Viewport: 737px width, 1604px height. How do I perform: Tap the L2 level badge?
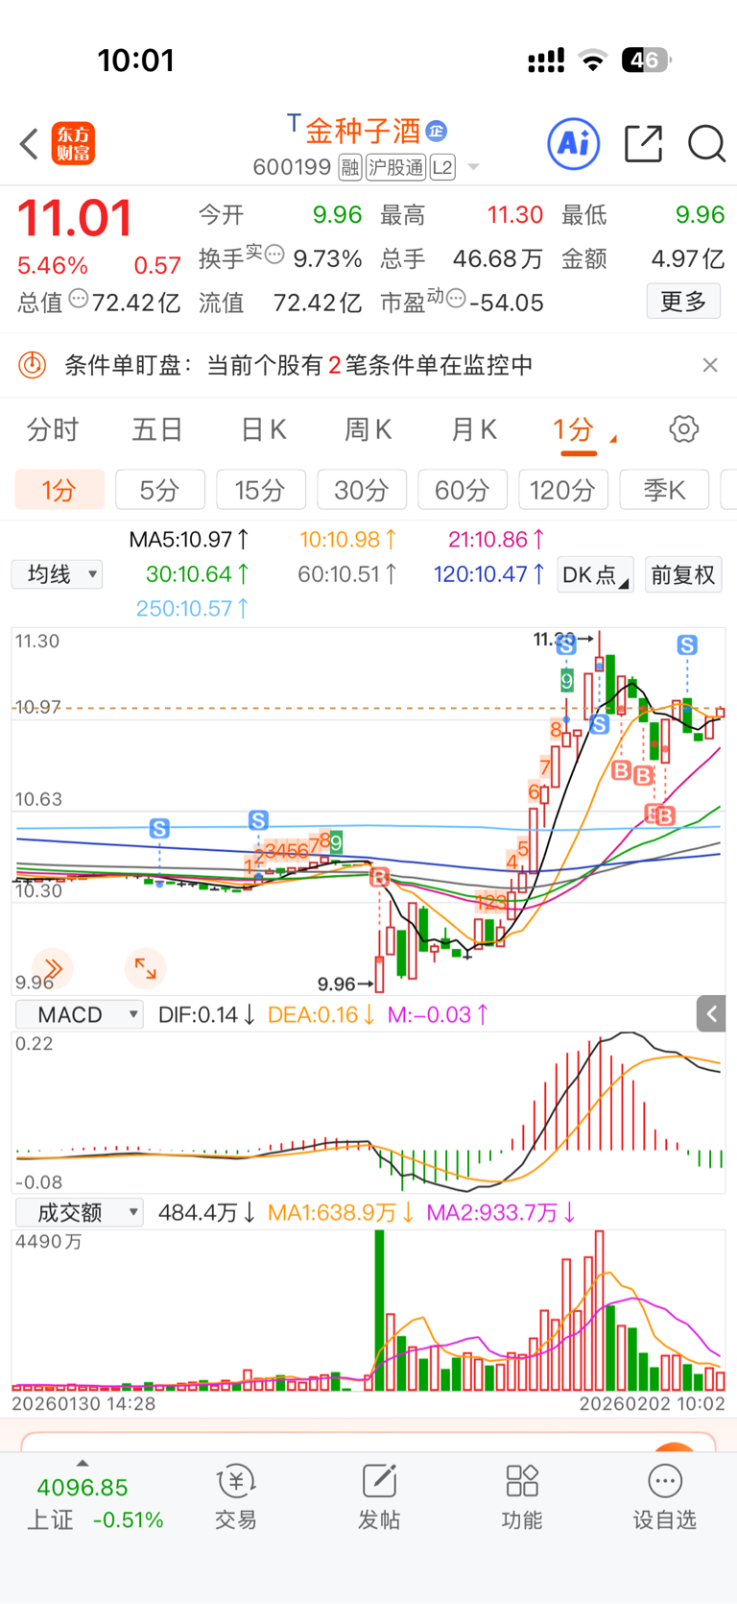click(442, 168)
